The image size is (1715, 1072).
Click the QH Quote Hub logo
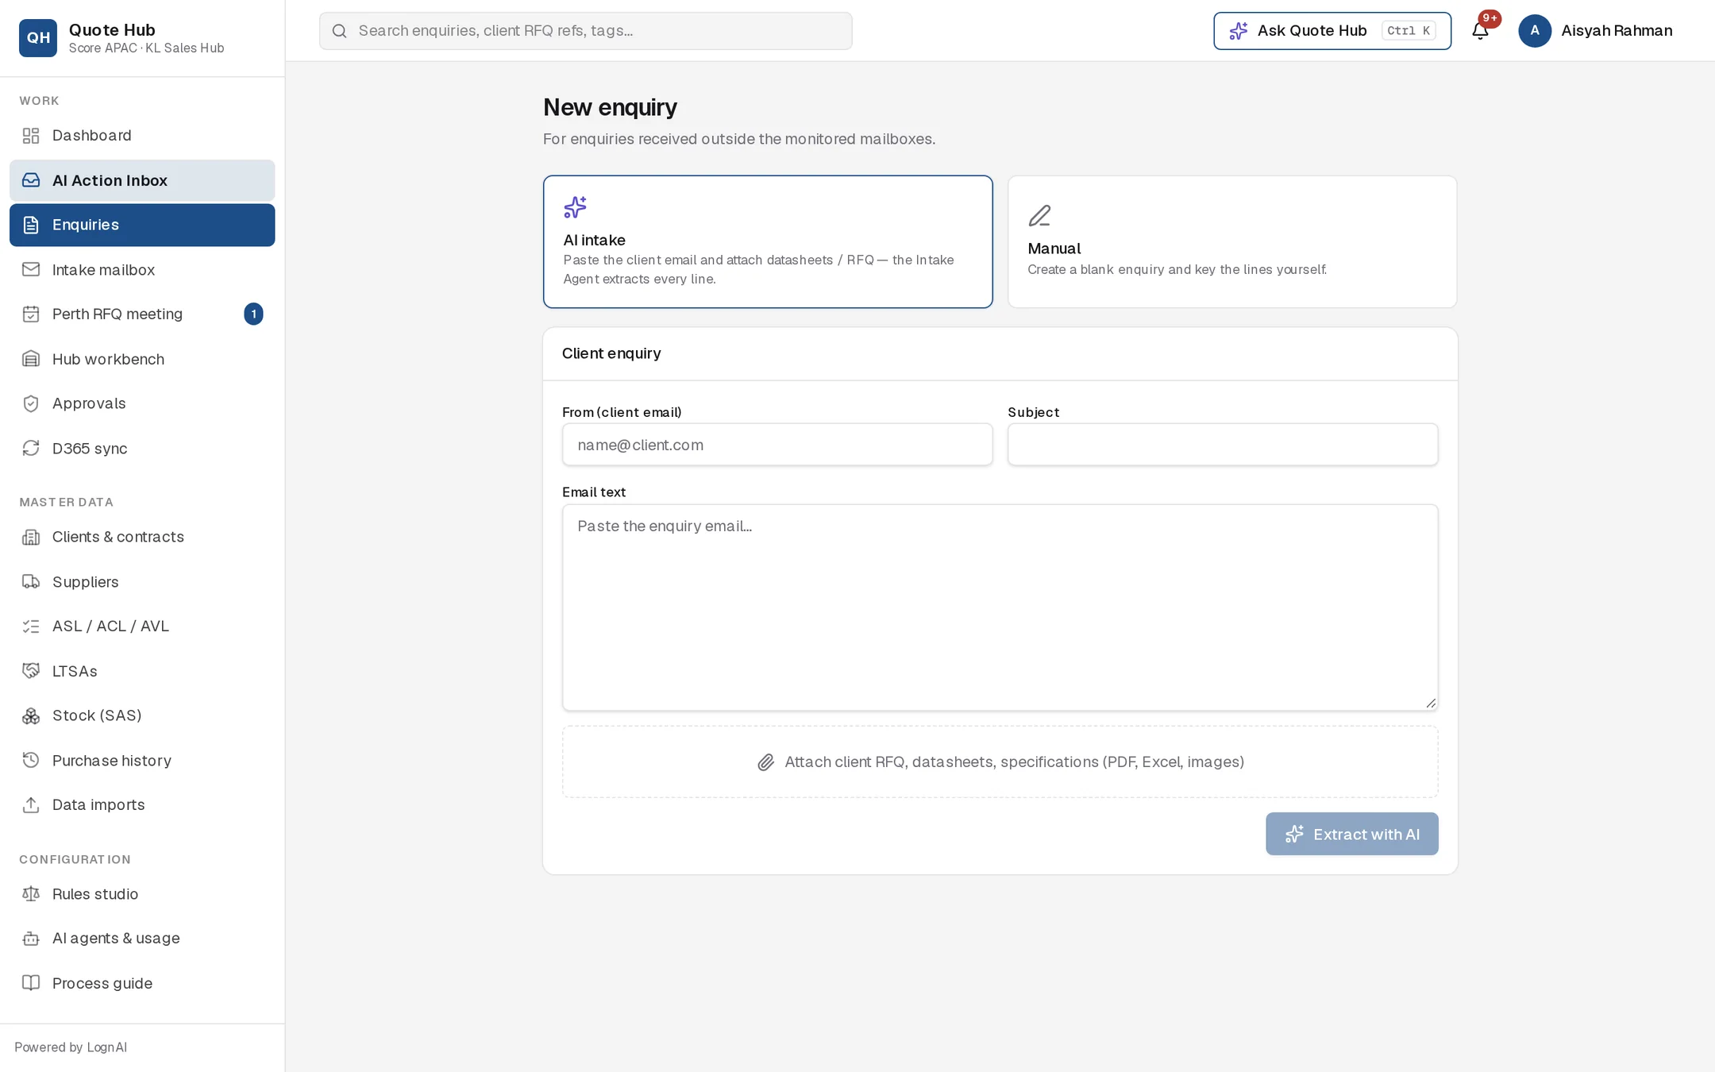(x=38, y=38)
